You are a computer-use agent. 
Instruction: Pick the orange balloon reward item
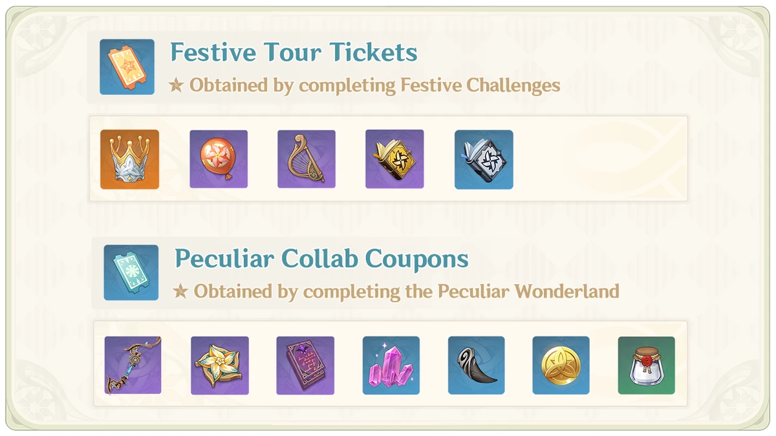pos(219,159)
